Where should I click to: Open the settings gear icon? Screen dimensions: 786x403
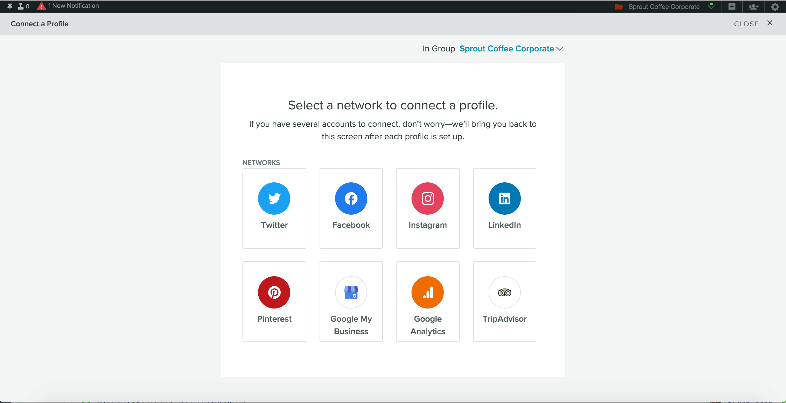click(x=775, y=7)
